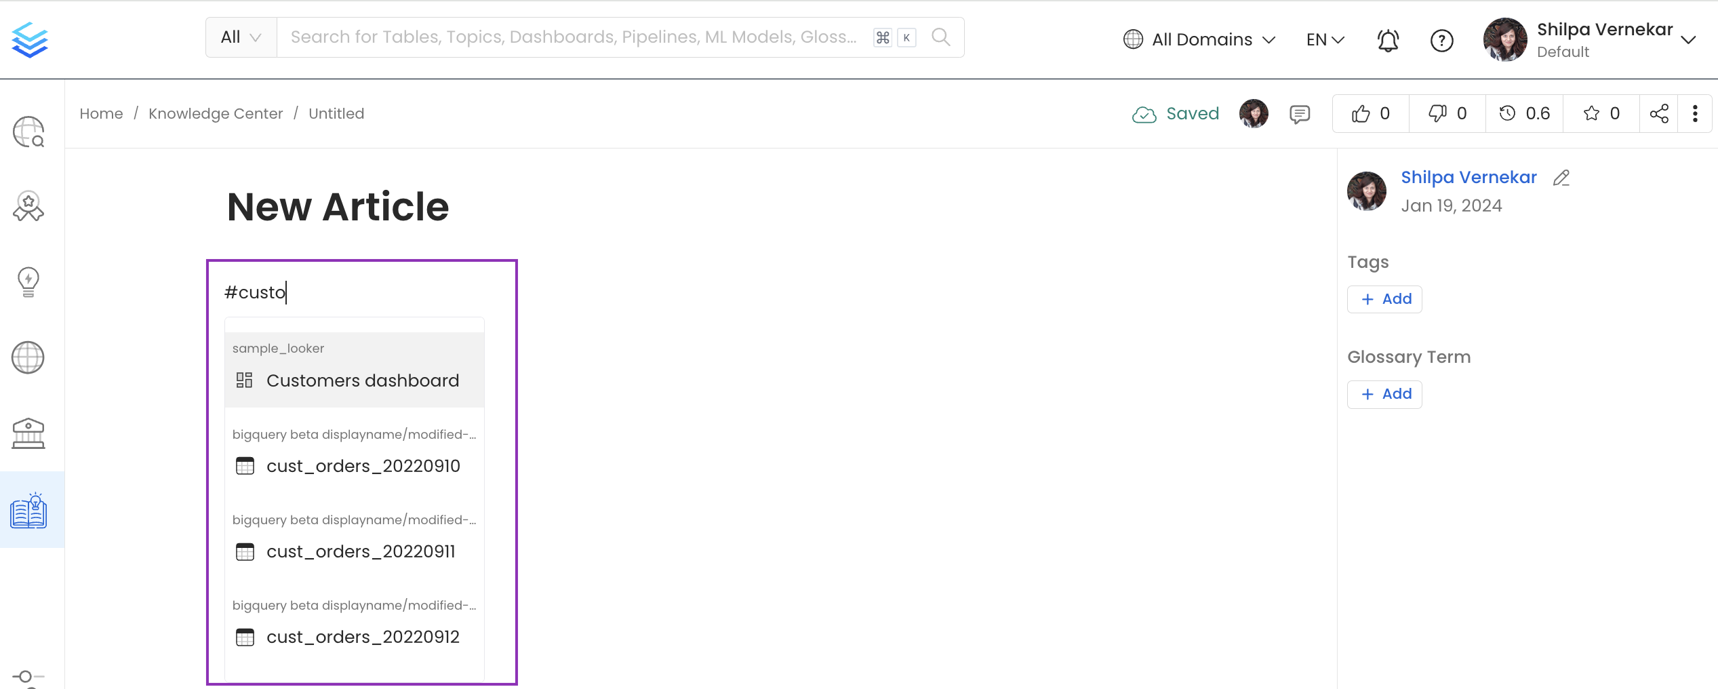1718x689 pixels.
Task: Open the All search filter dropdown
Action: [x=241, y=37]
